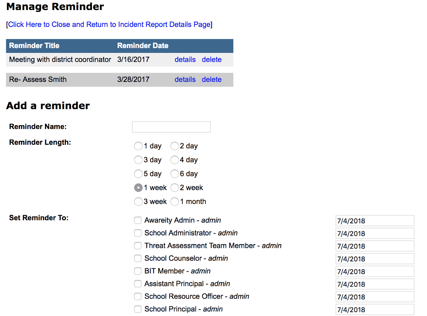Choose the 2 day radio option
This screenshot has width=427, height=316.
175,146
